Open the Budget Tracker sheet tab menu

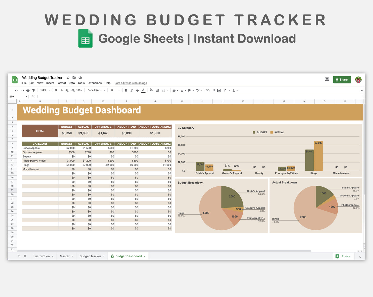pyautogui.click(x=104, y=256)
